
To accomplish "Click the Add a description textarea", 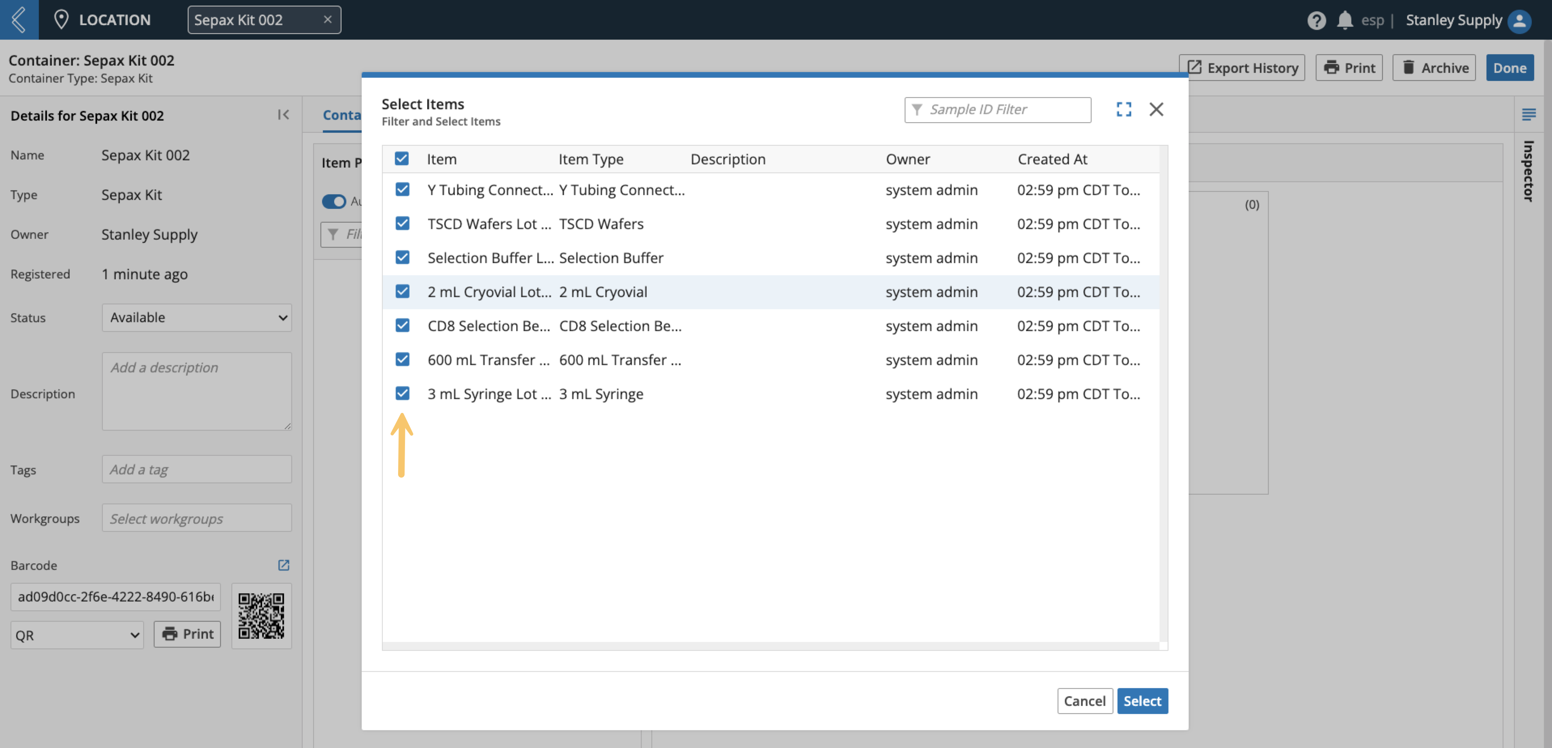I will pyautogui.click(x=197, y=391).
